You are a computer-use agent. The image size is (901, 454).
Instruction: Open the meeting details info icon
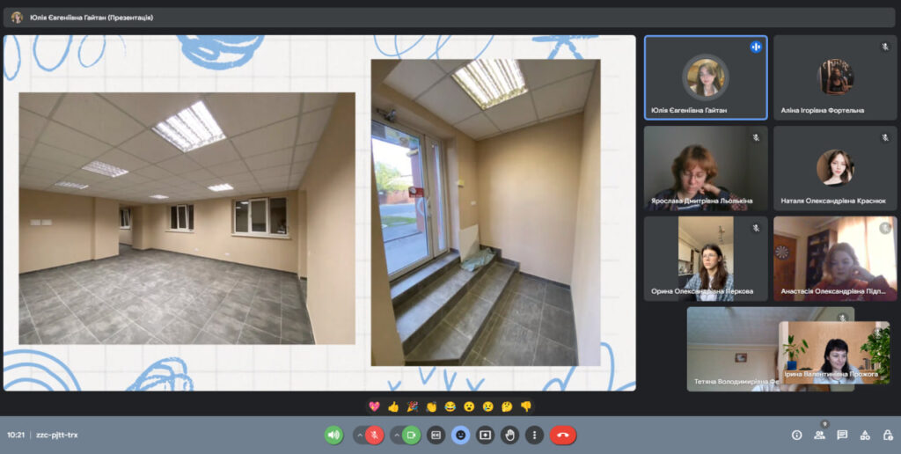coord(796,435)
